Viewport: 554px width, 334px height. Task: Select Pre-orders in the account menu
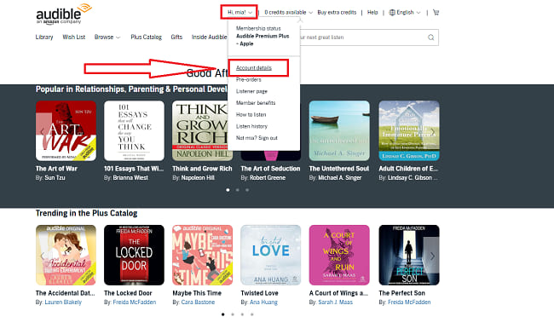tap(248, 80)
